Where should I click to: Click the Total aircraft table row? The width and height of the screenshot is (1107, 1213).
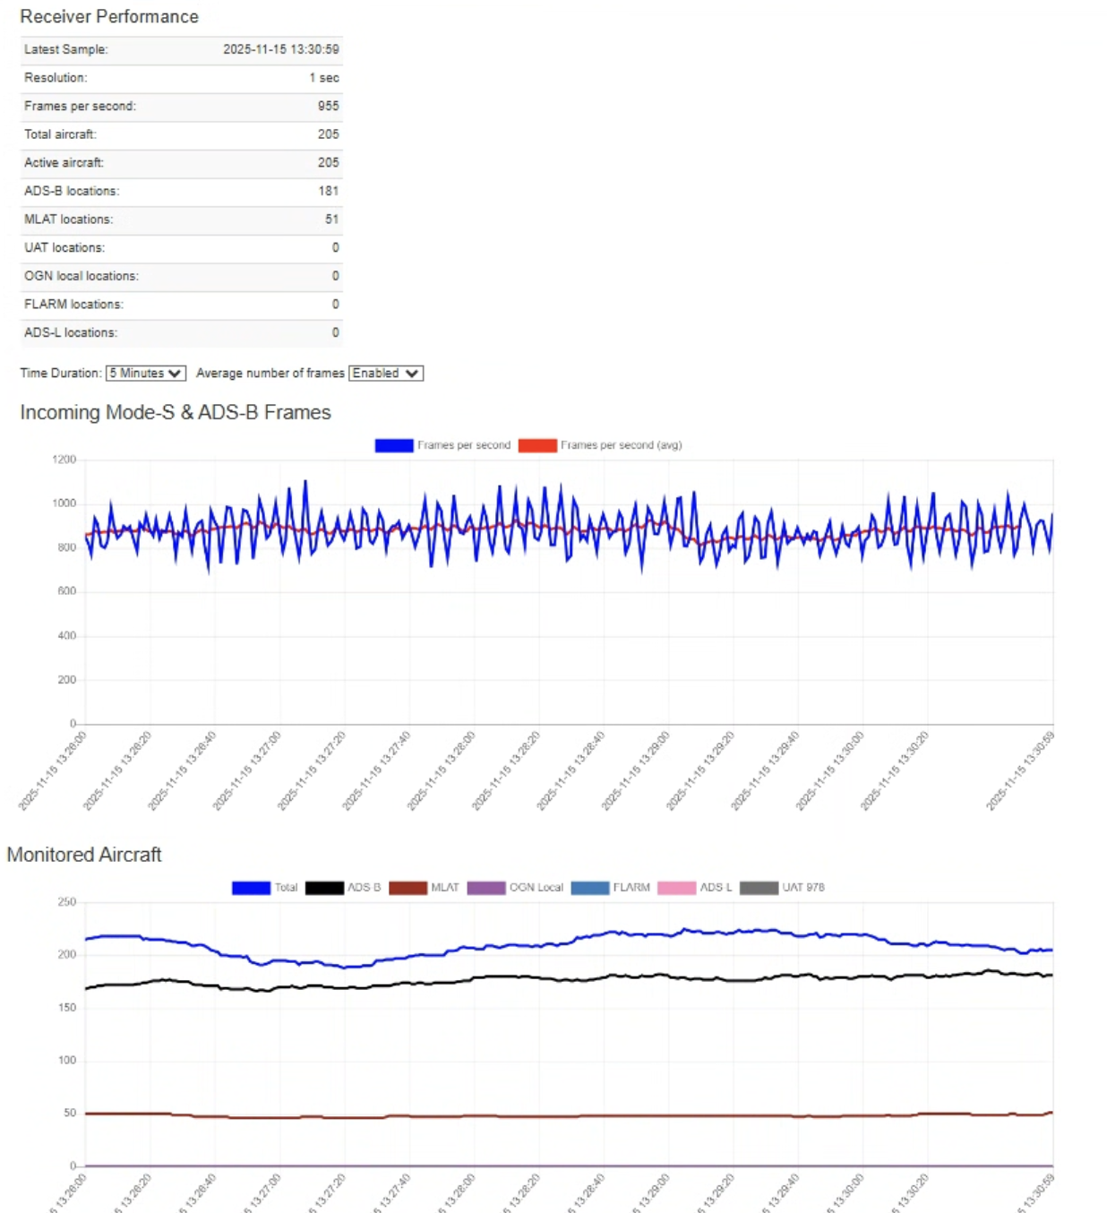[x=181, y=134]
